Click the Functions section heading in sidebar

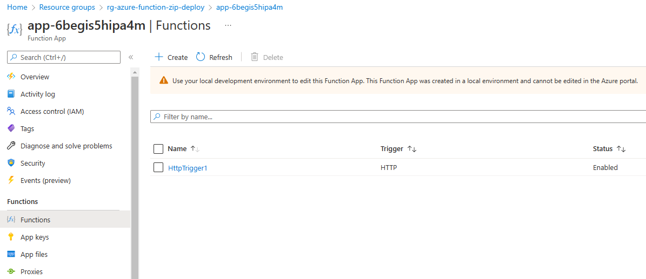click(x=23, y=202)
